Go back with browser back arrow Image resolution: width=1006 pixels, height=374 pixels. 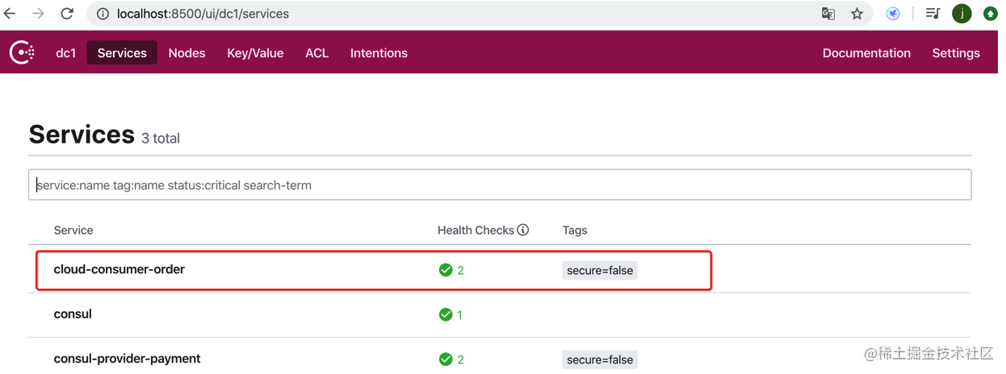click(10, 14)
